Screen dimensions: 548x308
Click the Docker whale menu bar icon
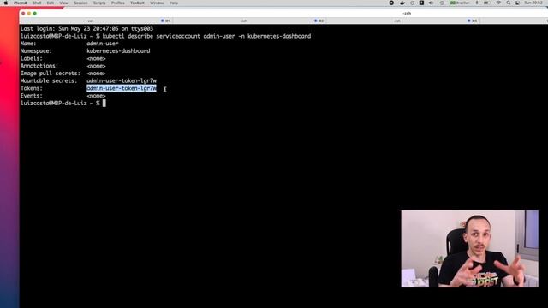click(x=402, y=3)
